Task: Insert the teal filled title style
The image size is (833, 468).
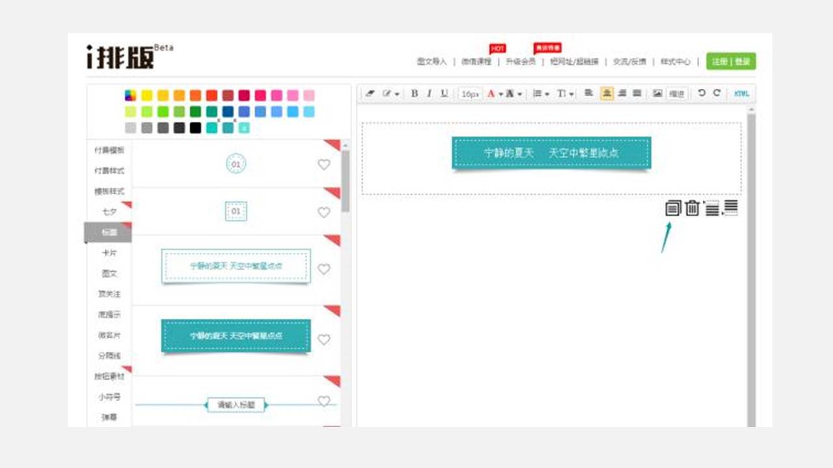Action: [236, 335]
